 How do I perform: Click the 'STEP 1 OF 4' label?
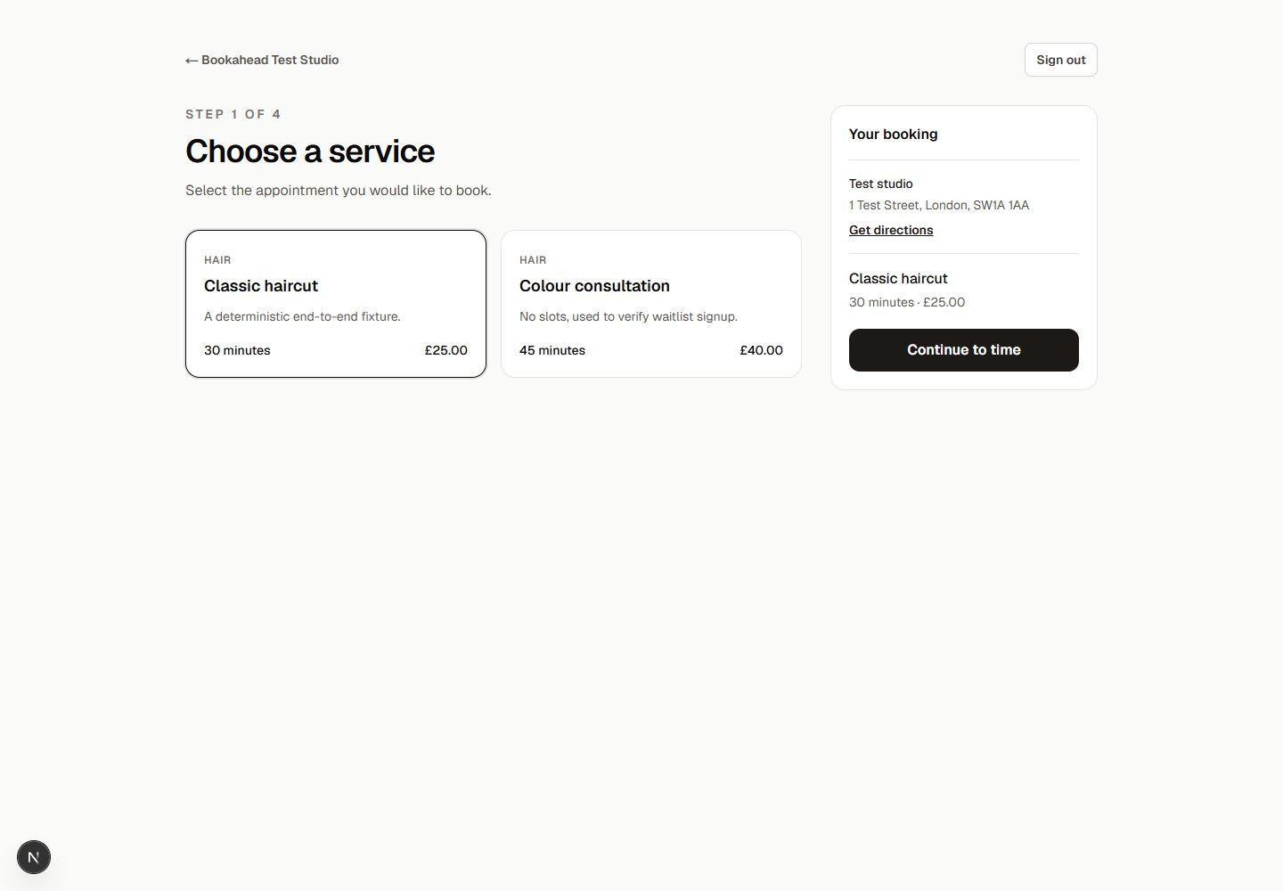click(233, 114)
